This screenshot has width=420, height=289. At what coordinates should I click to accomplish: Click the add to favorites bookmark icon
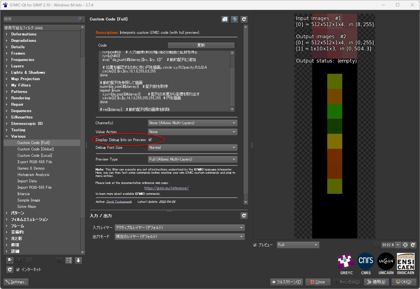(x=10, y=260)
